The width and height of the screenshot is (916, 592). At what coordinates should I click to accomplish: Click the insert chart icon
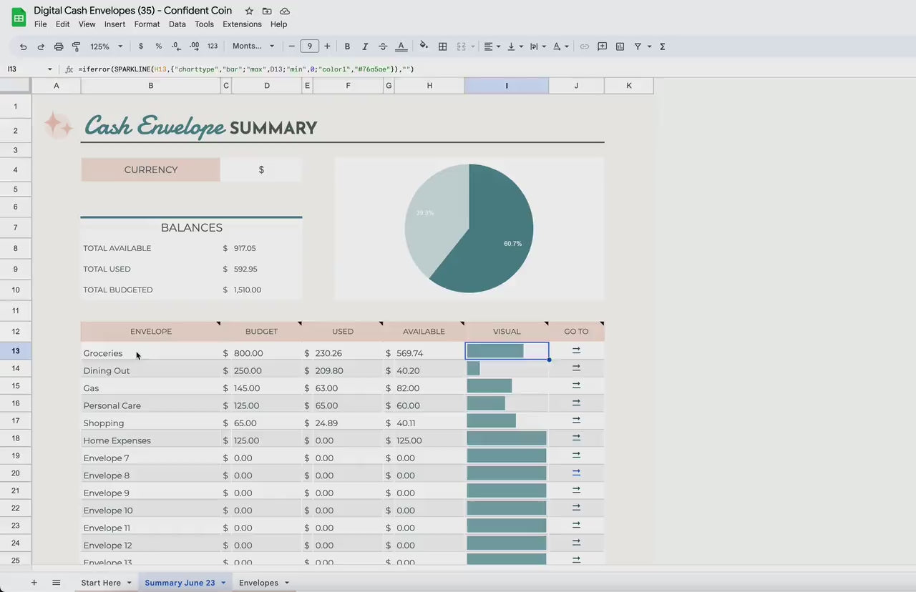pos(620,46)
